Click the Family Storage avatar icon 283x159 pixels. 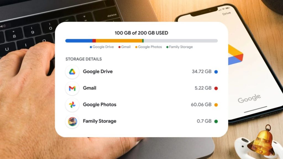coord(72,121)
